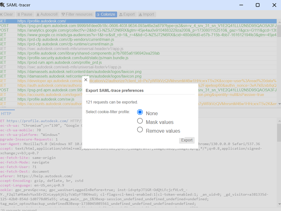The height and width of the screenshot is (211, 281).
Task: Close the Export preferences dialog
Action: 86,80
